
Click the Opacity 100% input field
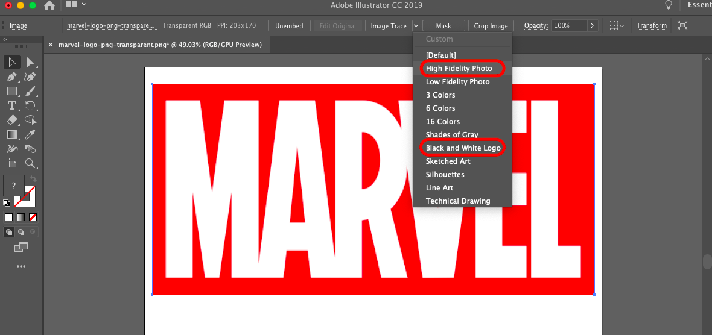tap(570, 26)
